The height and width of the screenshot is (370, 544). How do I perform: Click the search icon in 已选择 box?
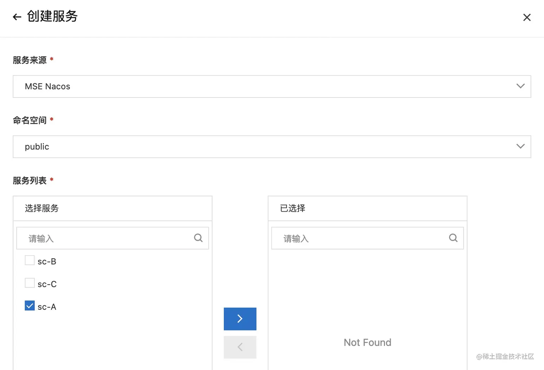(x=453, y=238)
